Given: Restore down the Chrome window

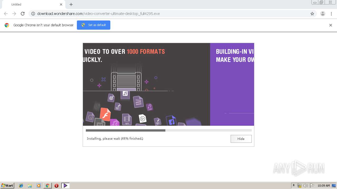Looking at the screenshot, I should [321, 2].
